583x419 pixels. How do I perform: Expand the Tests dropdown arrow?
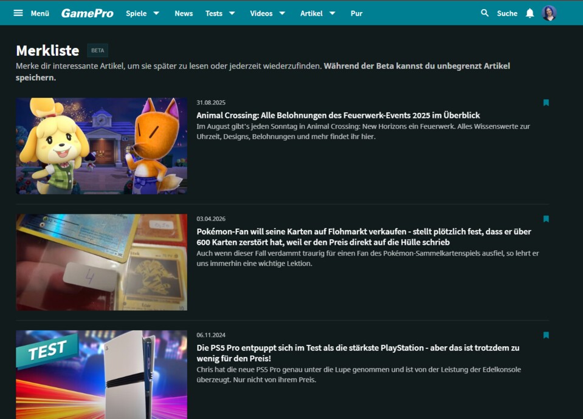(x=232, y=13)
